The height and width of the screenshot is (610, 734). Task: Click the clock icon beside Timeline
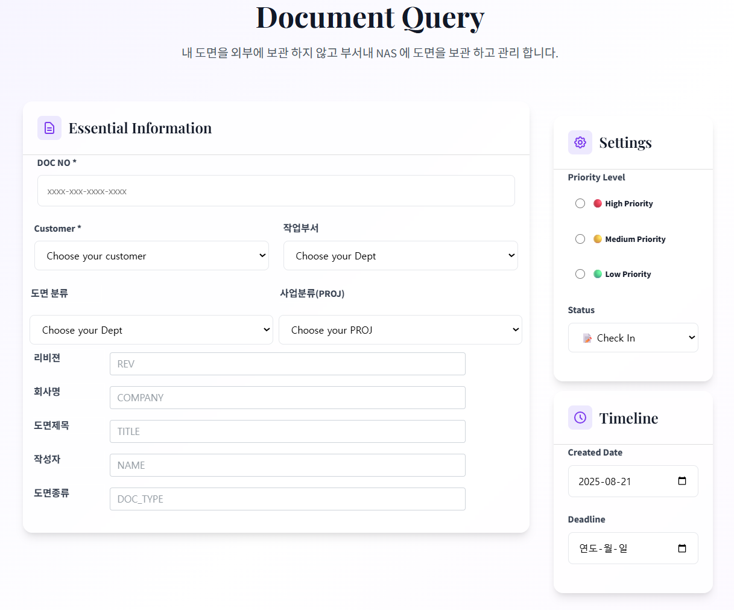click(x=580, y=418)
